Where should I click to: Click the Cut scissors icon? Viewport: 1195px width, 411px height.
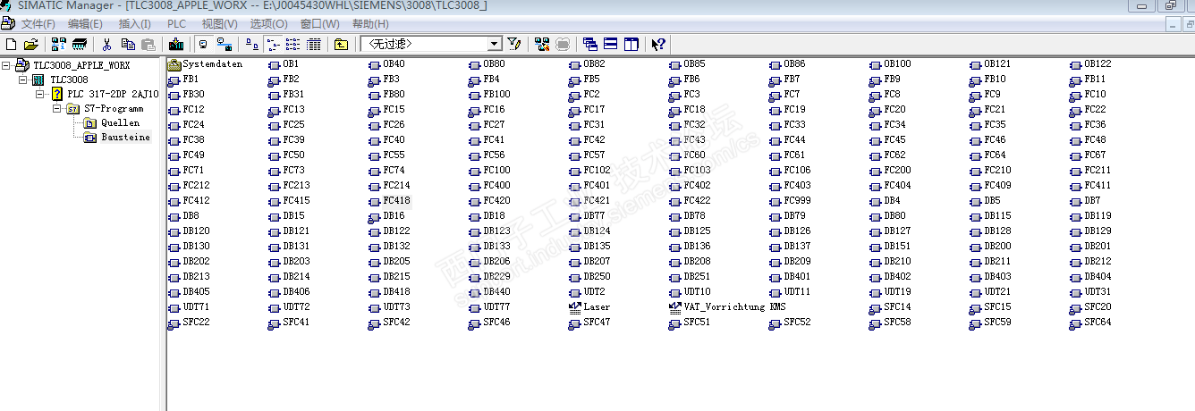point(106,44)
